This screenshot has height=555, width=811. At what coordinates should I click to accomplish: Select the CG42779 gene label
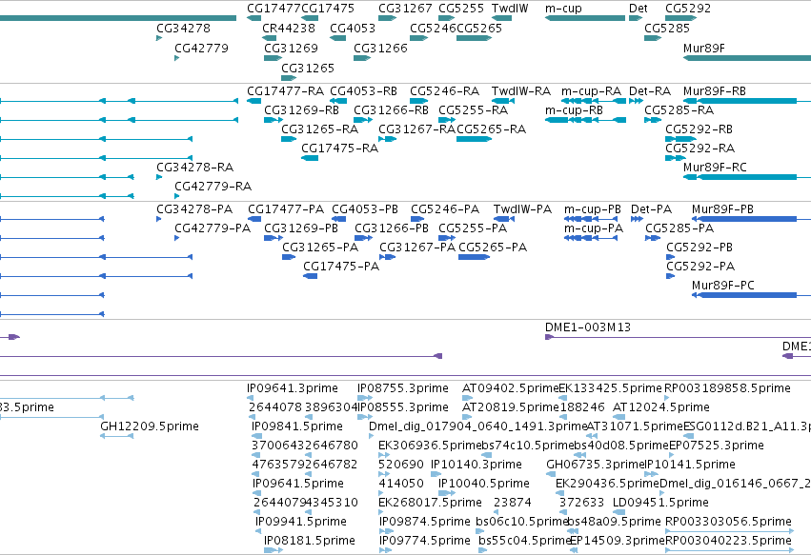click(x=201, y=48)
